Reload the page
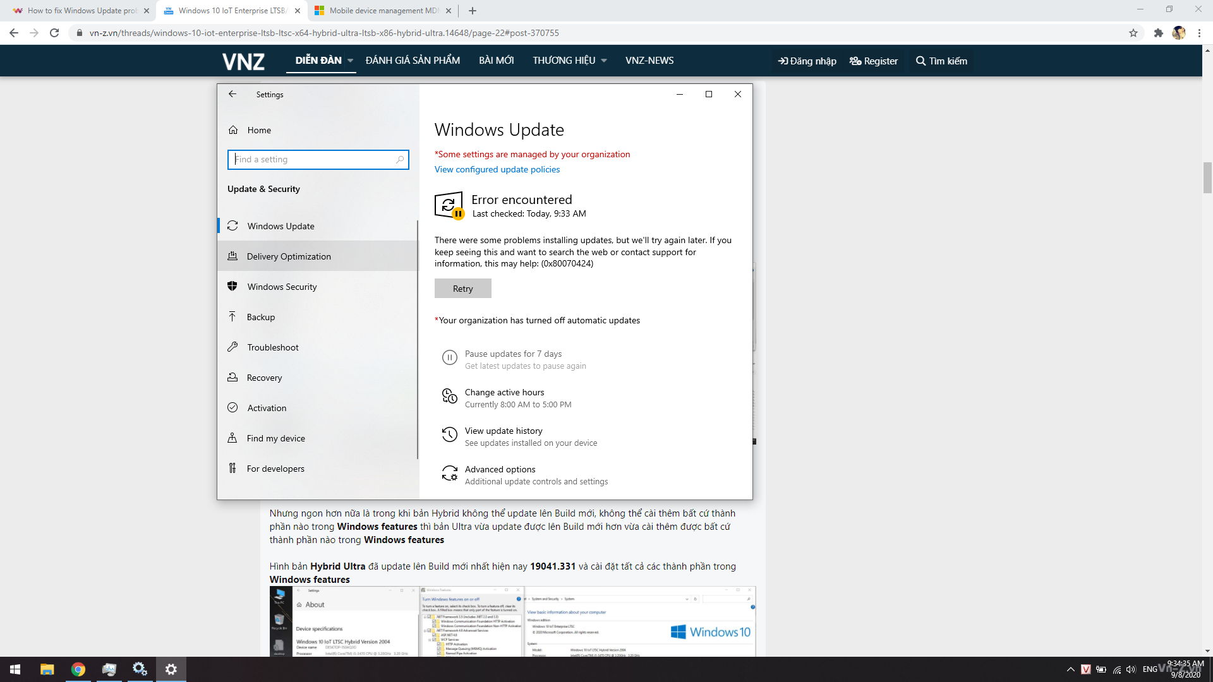This screenshot has height=682, width=1213. (54, 33)
